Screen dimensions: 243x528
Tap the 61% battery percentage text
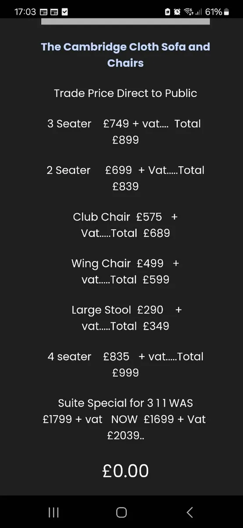coord(214,12)
